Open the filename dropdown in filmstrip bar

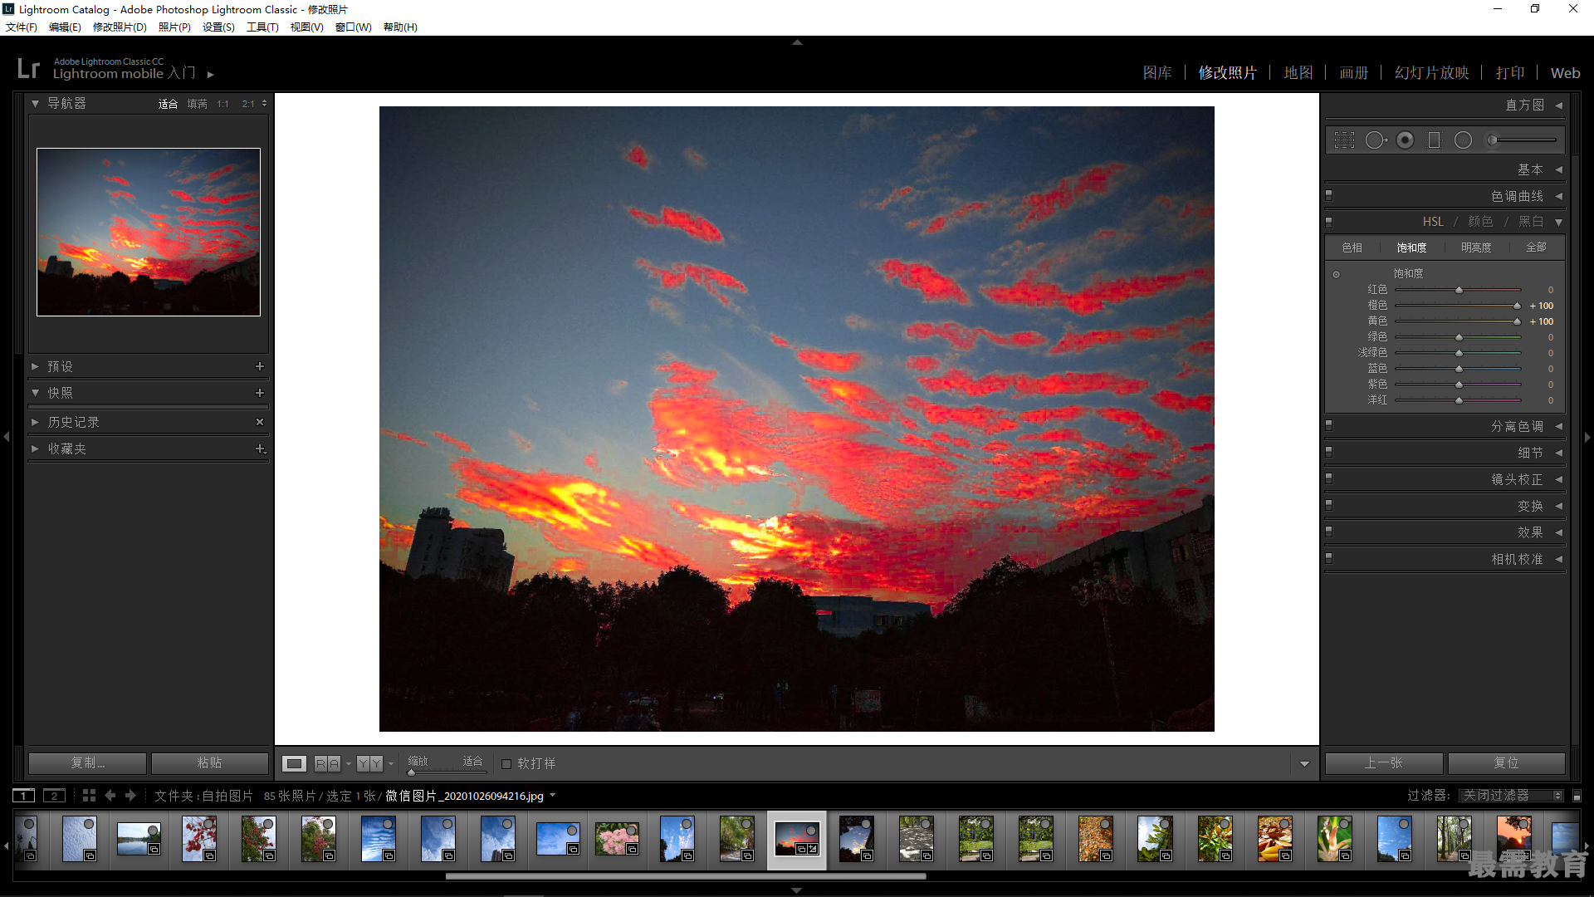click(552, 796)
